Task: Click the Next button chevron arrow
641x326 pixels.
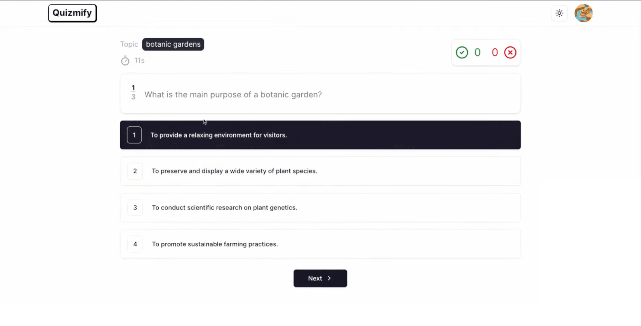Action: [x=328, y=278]
